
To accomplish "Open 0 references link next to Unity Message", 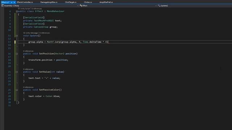I will pos(45,33).
